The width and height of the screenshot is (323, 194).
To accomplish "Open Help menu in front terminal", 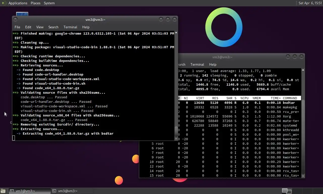I will pyautogui.click(x=86, y=27).
